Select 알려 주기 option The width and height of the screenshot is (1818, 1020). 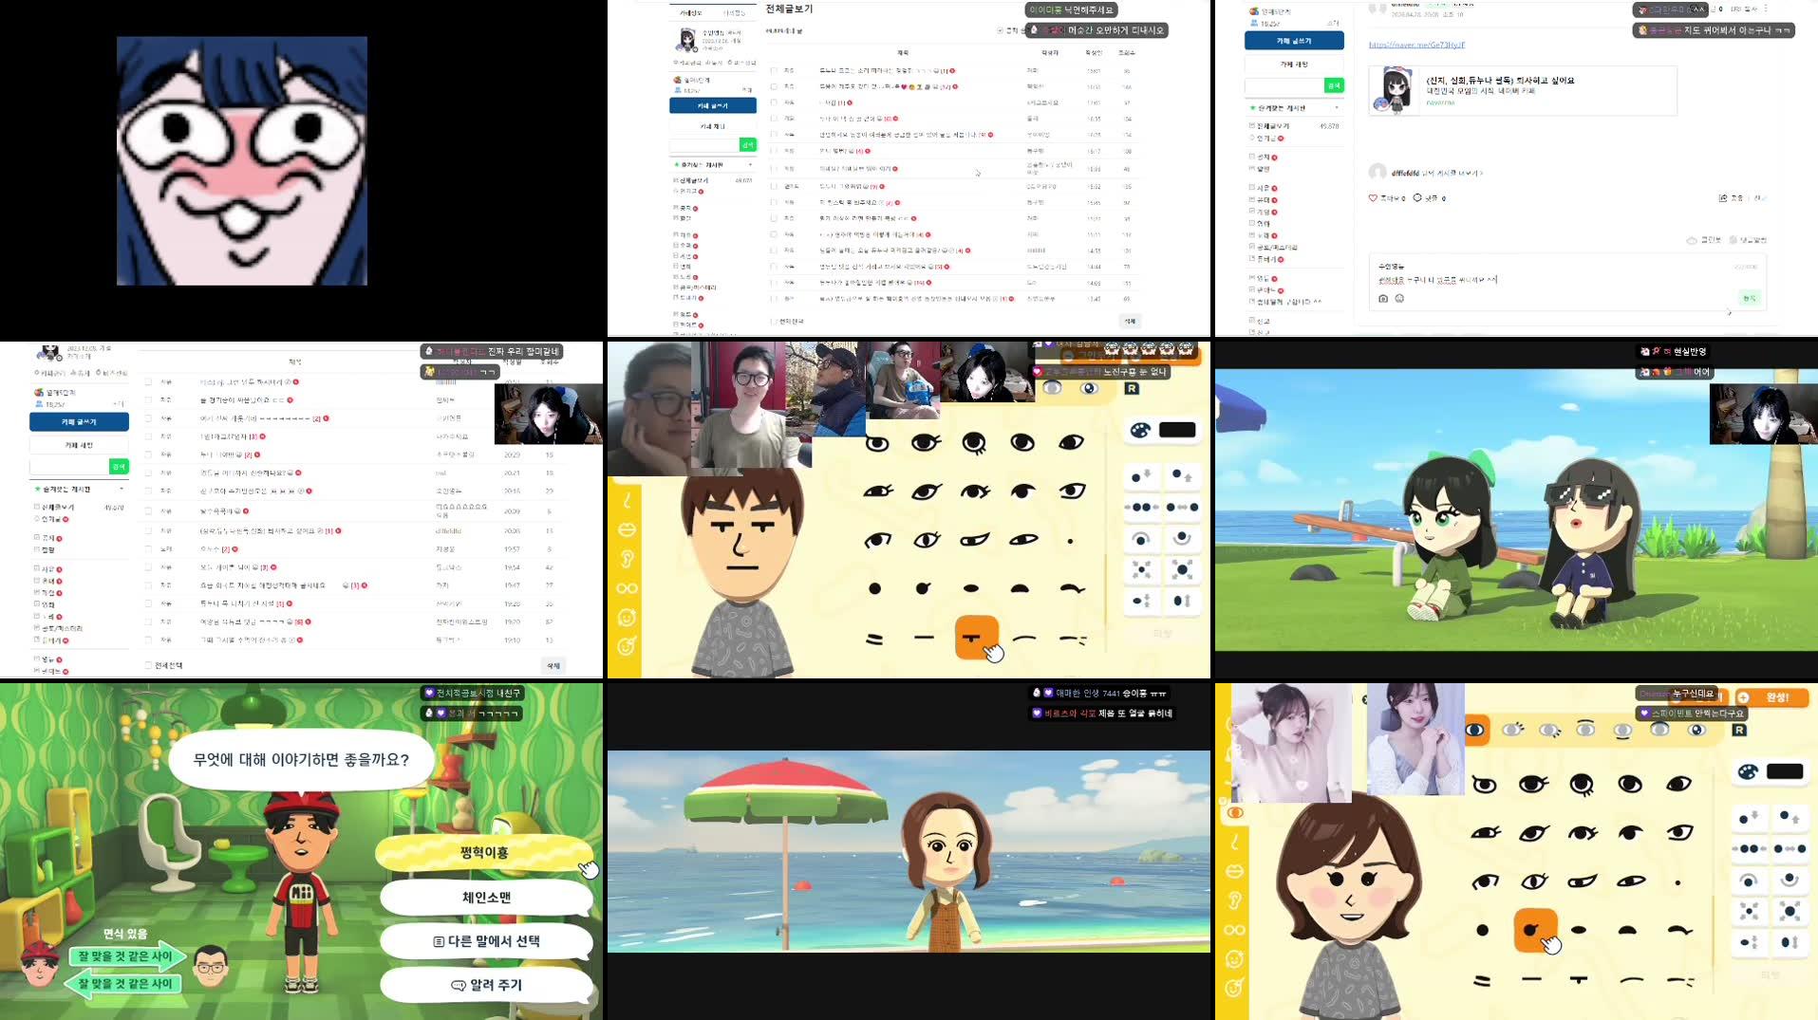[x=486, y=985]
